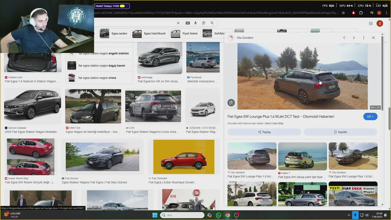The height and width of the screenshot is (220, 391).
Task: Click the page's main vertical scrollbar
Action: (x=389, y=118)
